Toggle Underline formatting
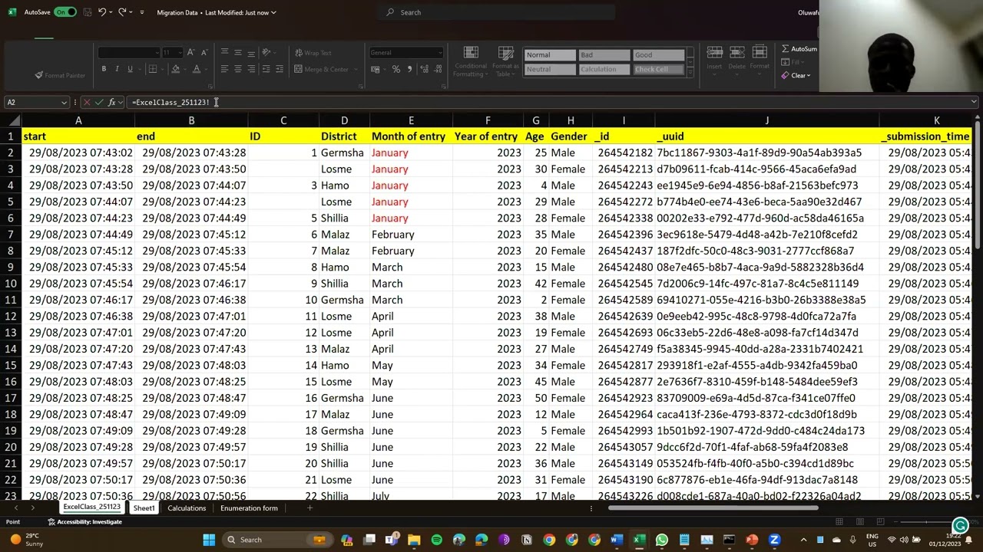The height and width of the screenshot is (552, 983). coord(130,69)
